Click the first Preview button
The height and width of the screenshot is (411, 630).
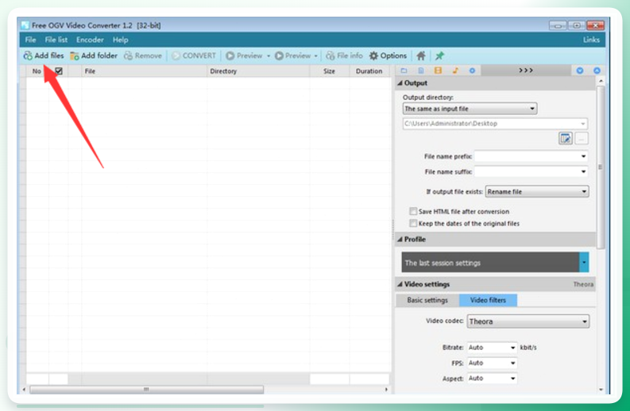(x=244, y=56)
